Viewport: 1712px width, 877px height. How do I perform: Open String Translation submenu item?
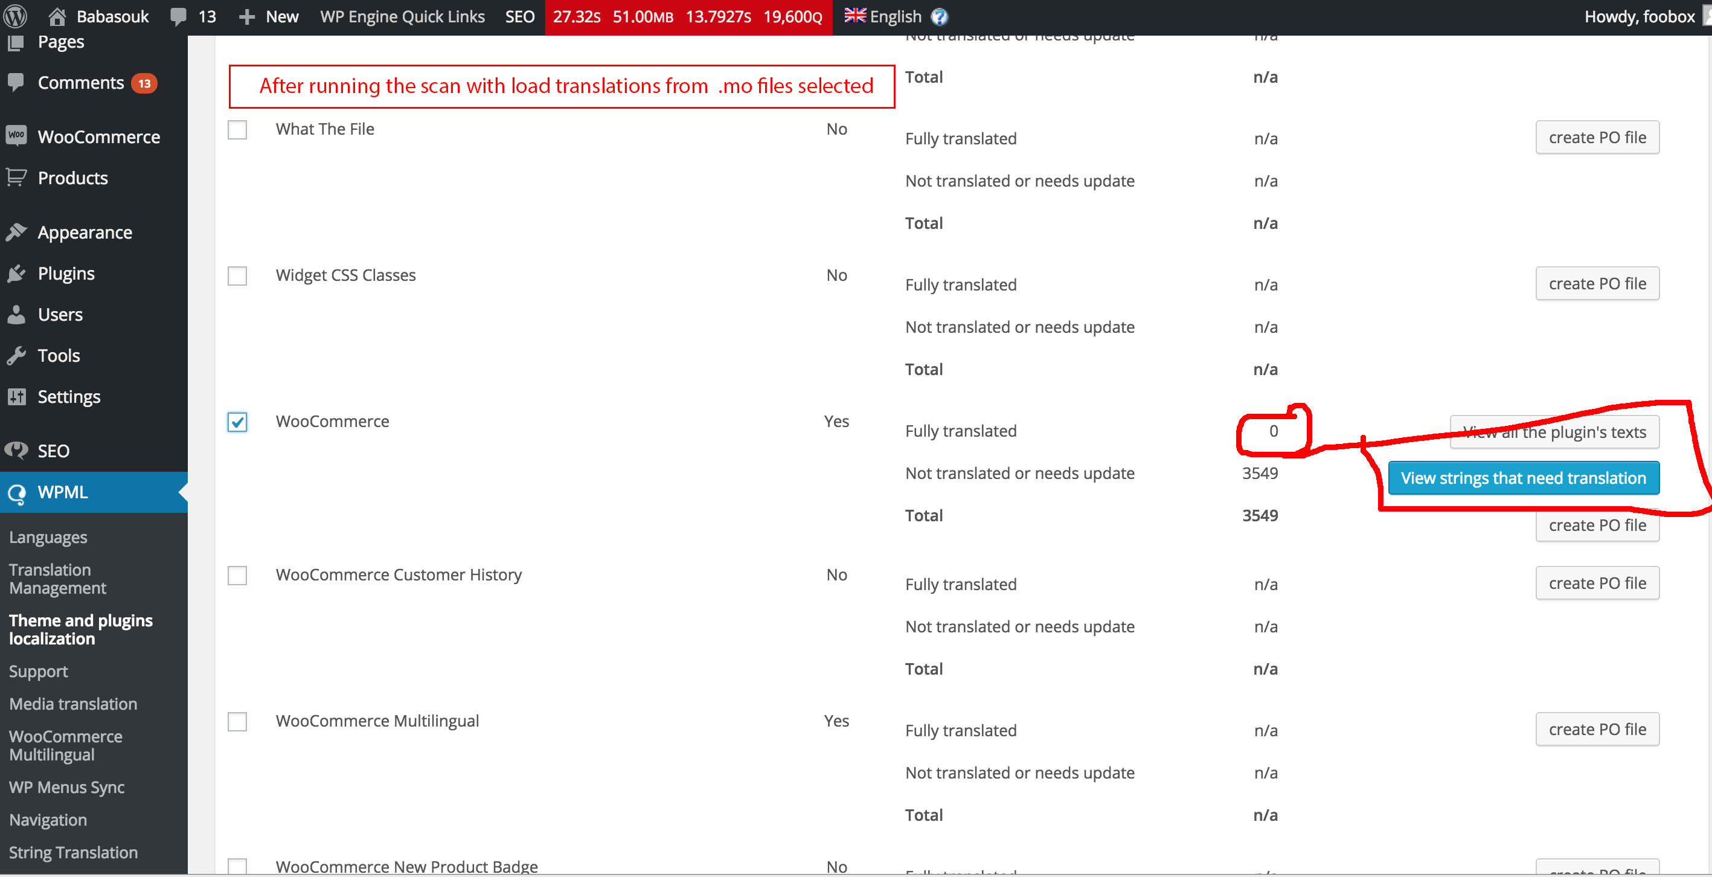click(73, 852)
